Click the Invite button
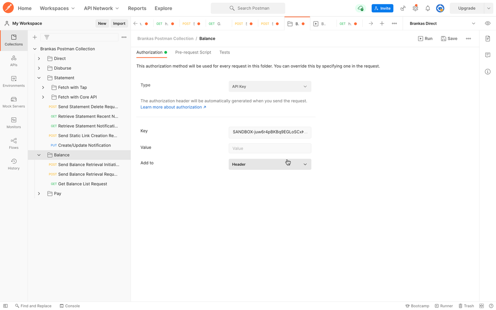 pyautogui.click(x=383, y=8)
